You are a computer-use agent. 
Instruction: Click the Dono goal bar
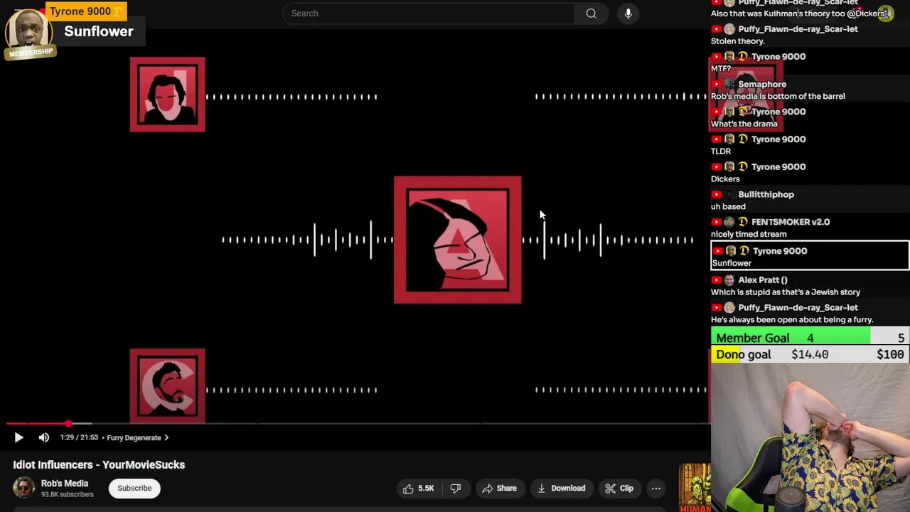click(810, 355)
